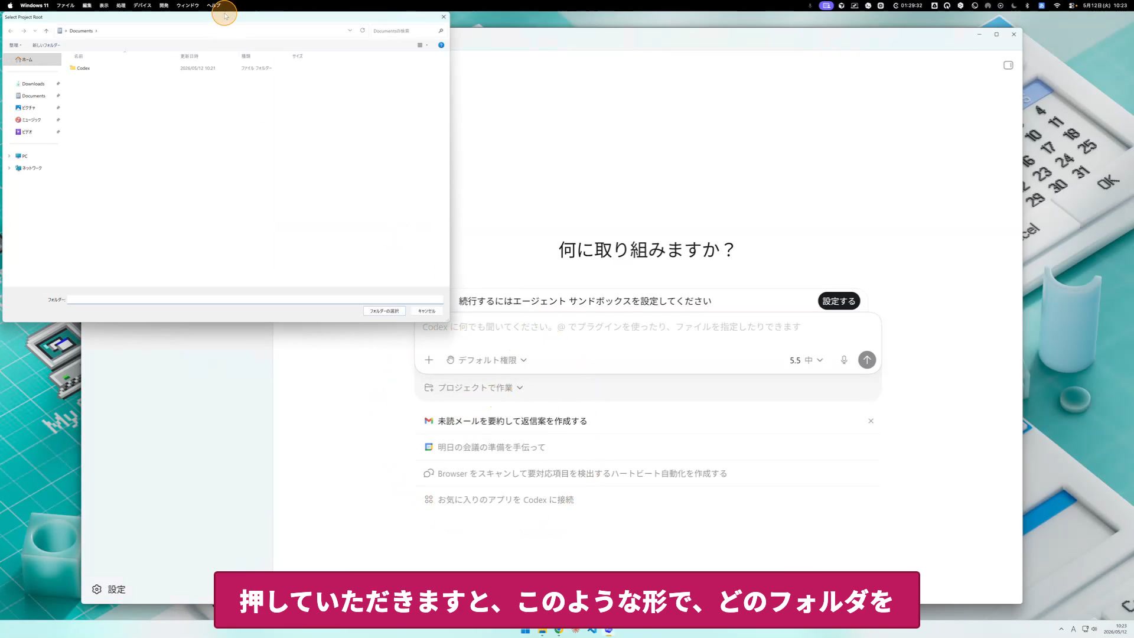This screenshot has width=1134, height=638.
Task: Refresh the Documents folder view
Action: point(363,31)
